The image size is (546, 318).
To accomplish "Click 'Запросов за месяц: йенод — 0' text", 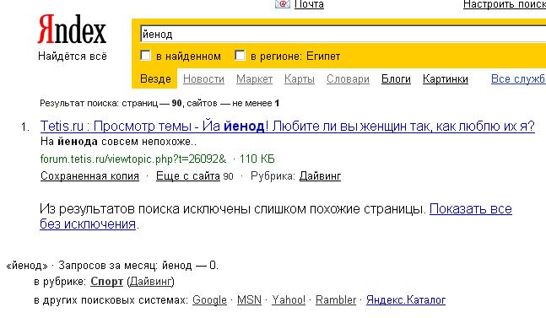I will pyautogui.click(x=138, y=266).
